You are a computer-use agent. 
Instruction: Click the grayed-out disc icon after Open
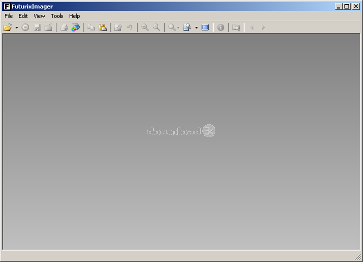[x=26, y=27]
